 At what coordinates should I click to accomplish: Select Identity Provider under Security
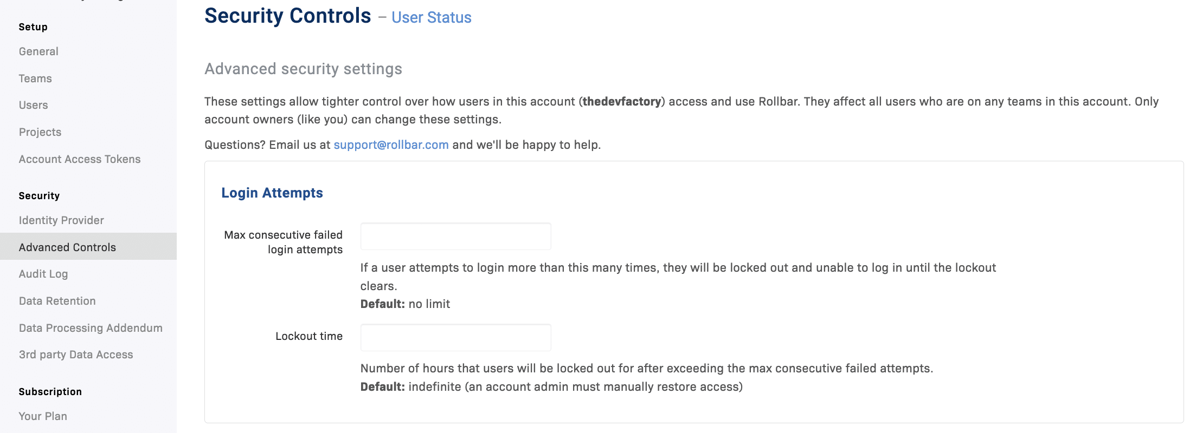point(61,220)
